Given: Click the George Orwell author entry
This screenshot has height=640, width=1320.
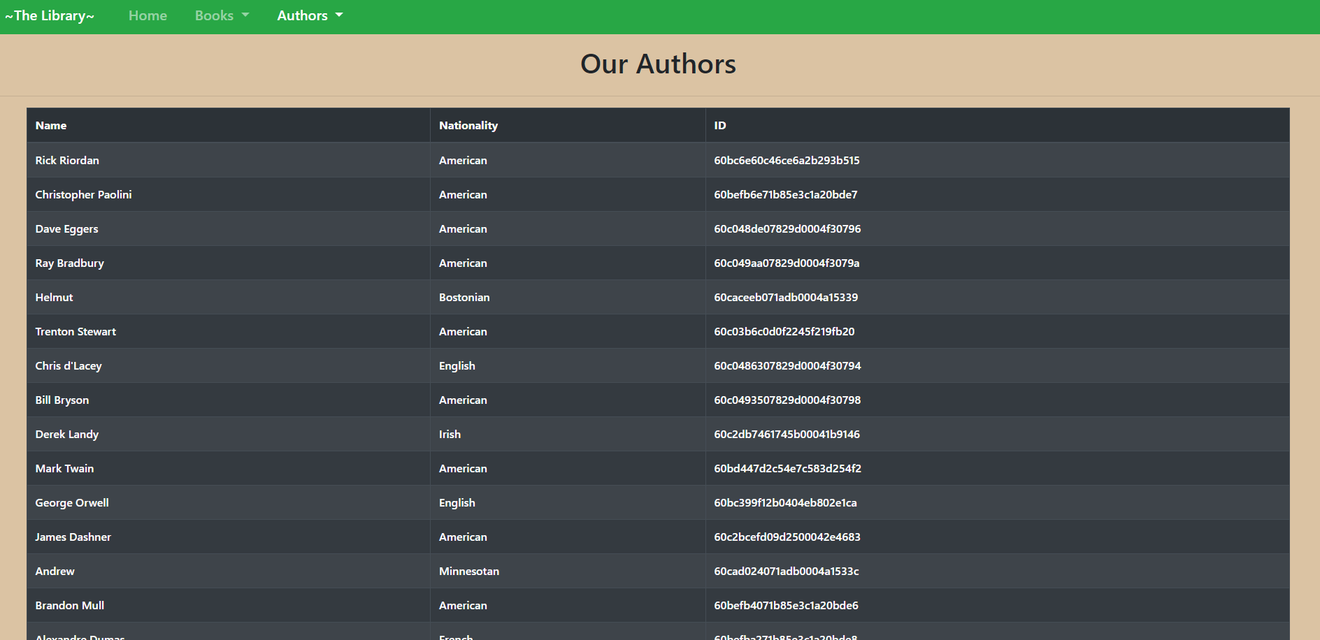Looking at the screenshot, I should pyautogui.click(x=71, y=502).
